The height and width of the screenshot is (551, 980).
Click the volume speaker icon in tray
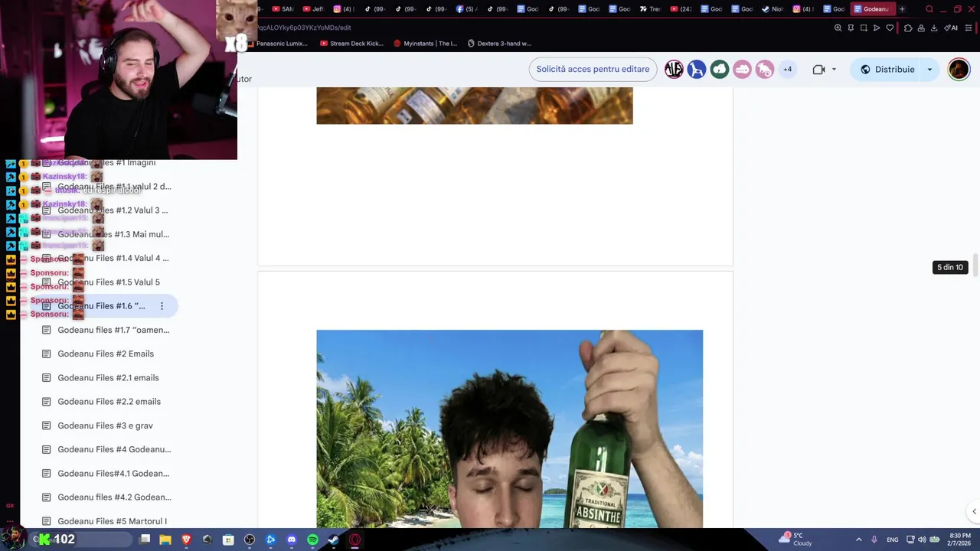pos(922,540)
